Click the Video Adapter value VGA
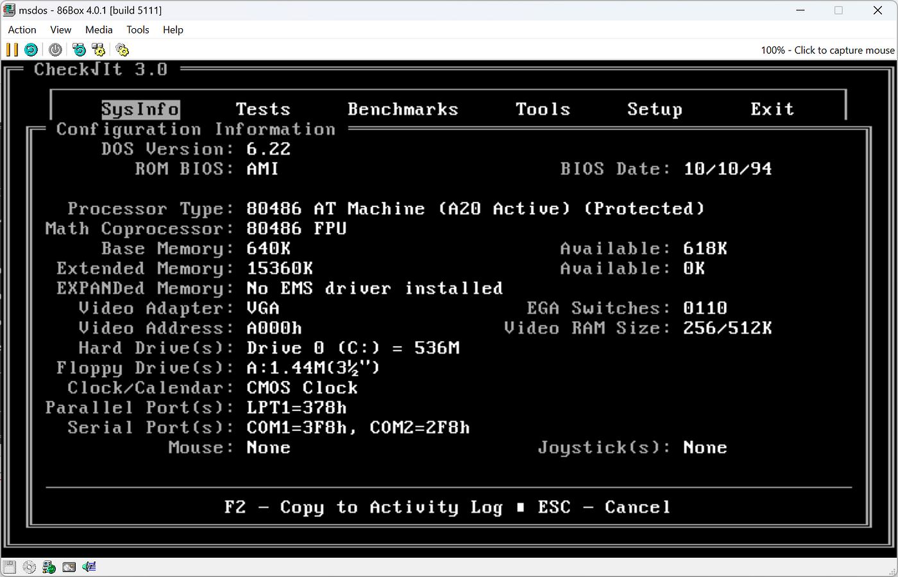 click(x=262, y=308)
